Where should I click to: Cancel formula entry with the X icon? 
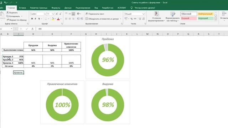[x=21, y=29]
